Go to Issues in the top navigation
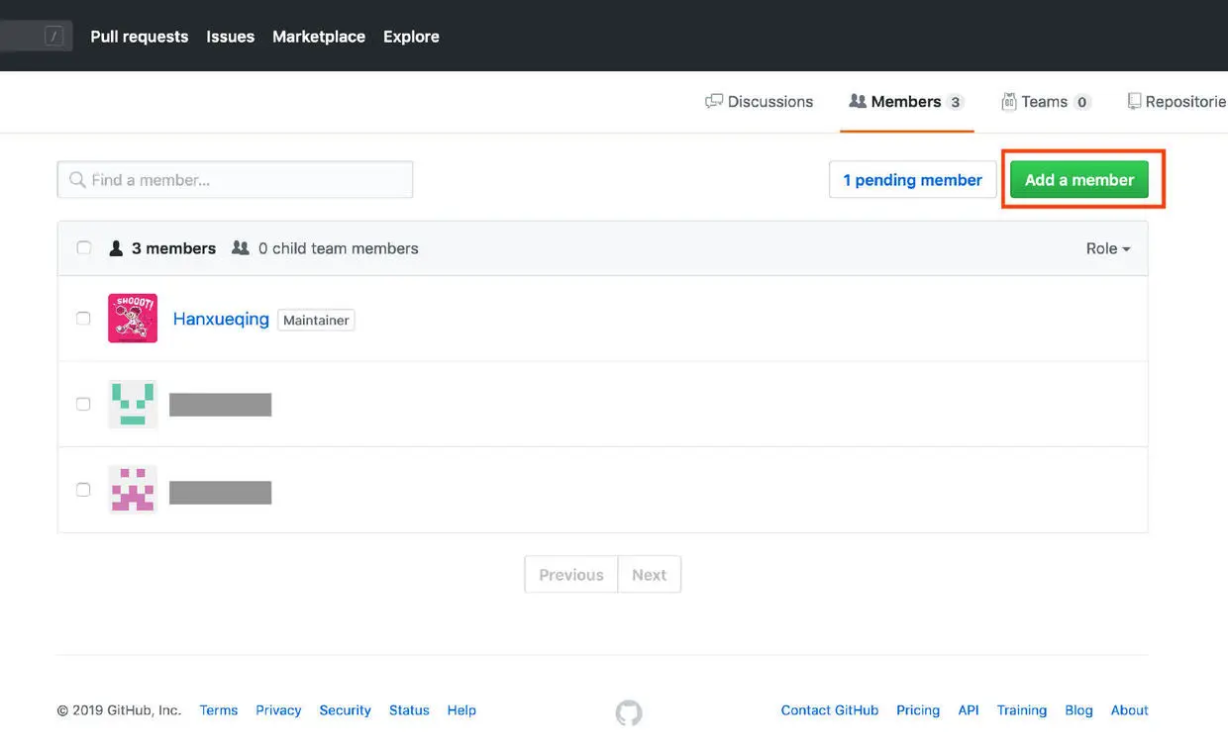The width and height of the screenshot is (1228, 748). tap(231, 37)
